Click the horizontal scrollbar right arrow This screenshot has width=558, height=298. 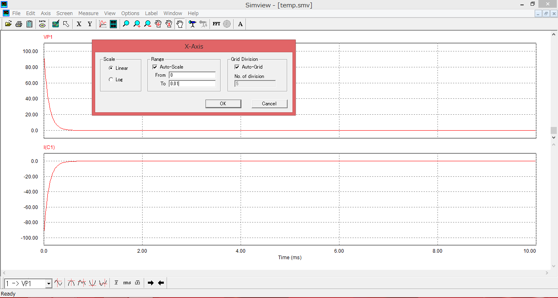[x=547, y=273]
